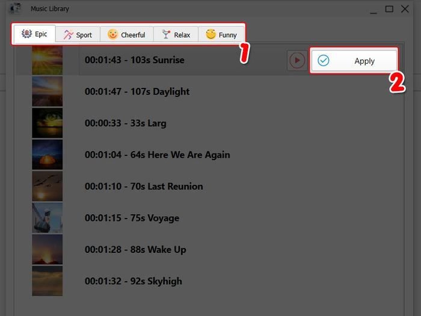Screen dimensions: 421x316
Task: Click the Wake Up track thumbnail
Action: click(48, 249)
